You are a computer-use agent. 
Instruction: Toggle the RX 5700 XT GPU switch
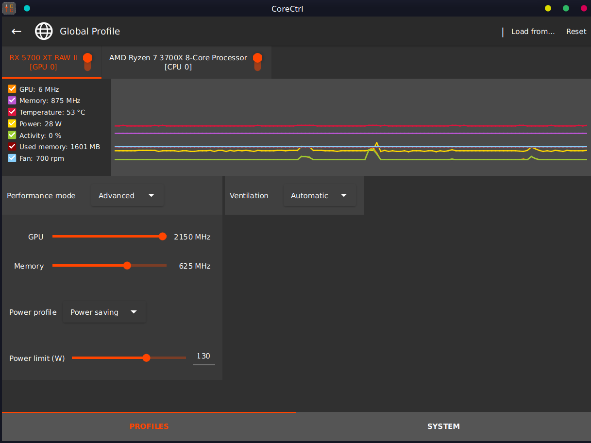(x=87, y=62)
